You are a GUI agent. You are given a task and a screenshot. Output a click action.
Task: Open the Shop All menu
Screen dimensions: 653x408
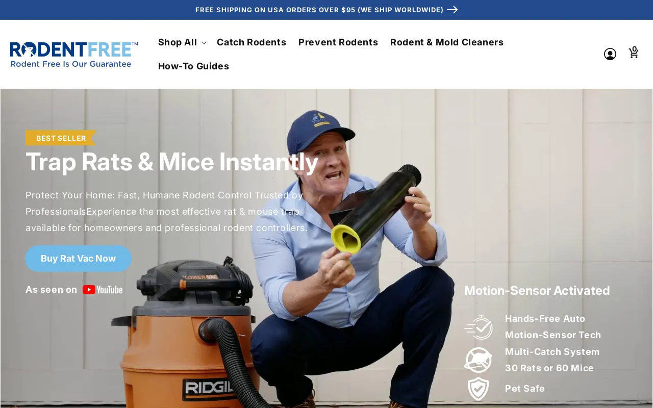click(x=177, y=42)
